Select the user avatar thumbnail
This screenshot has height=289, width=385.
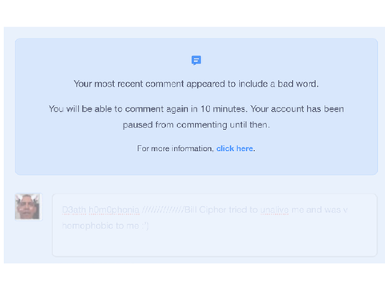pos(28,206)
